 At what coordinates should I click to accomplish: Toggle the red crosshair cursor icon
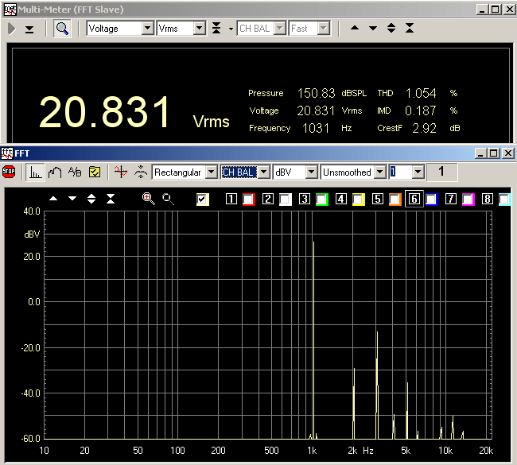pyautogui.click(x=120, y=172)
